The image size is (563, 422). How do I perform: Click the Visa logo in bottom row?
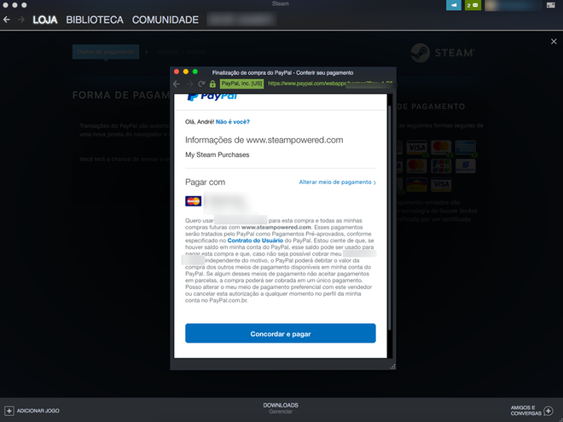[x=441, y=184]
